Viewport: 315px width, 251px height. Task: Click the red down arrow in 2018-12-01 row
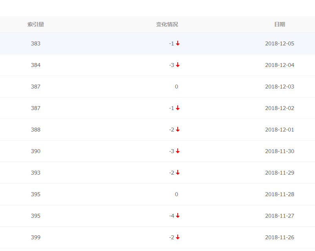[x=178, y=130]
